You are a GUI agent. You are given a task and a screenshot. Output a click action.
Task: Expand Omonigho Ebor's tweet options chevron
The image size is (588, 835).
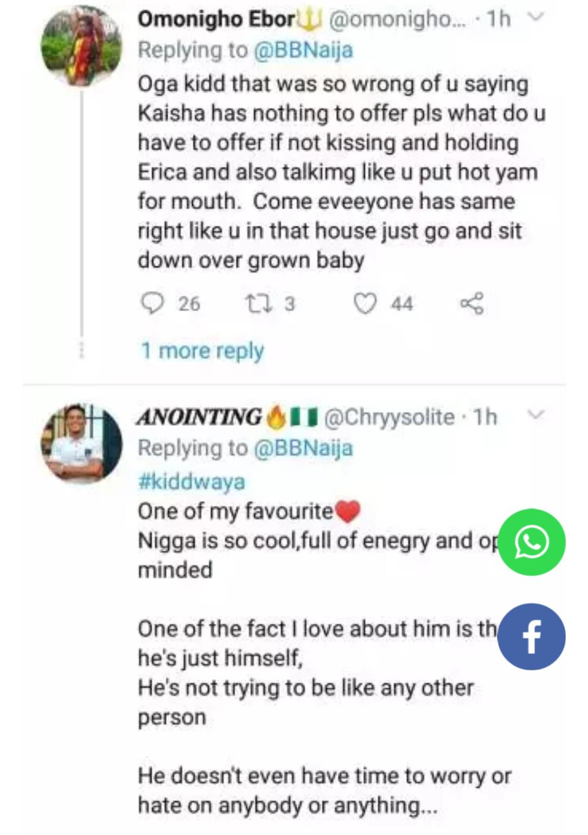[x=536, y=19]
